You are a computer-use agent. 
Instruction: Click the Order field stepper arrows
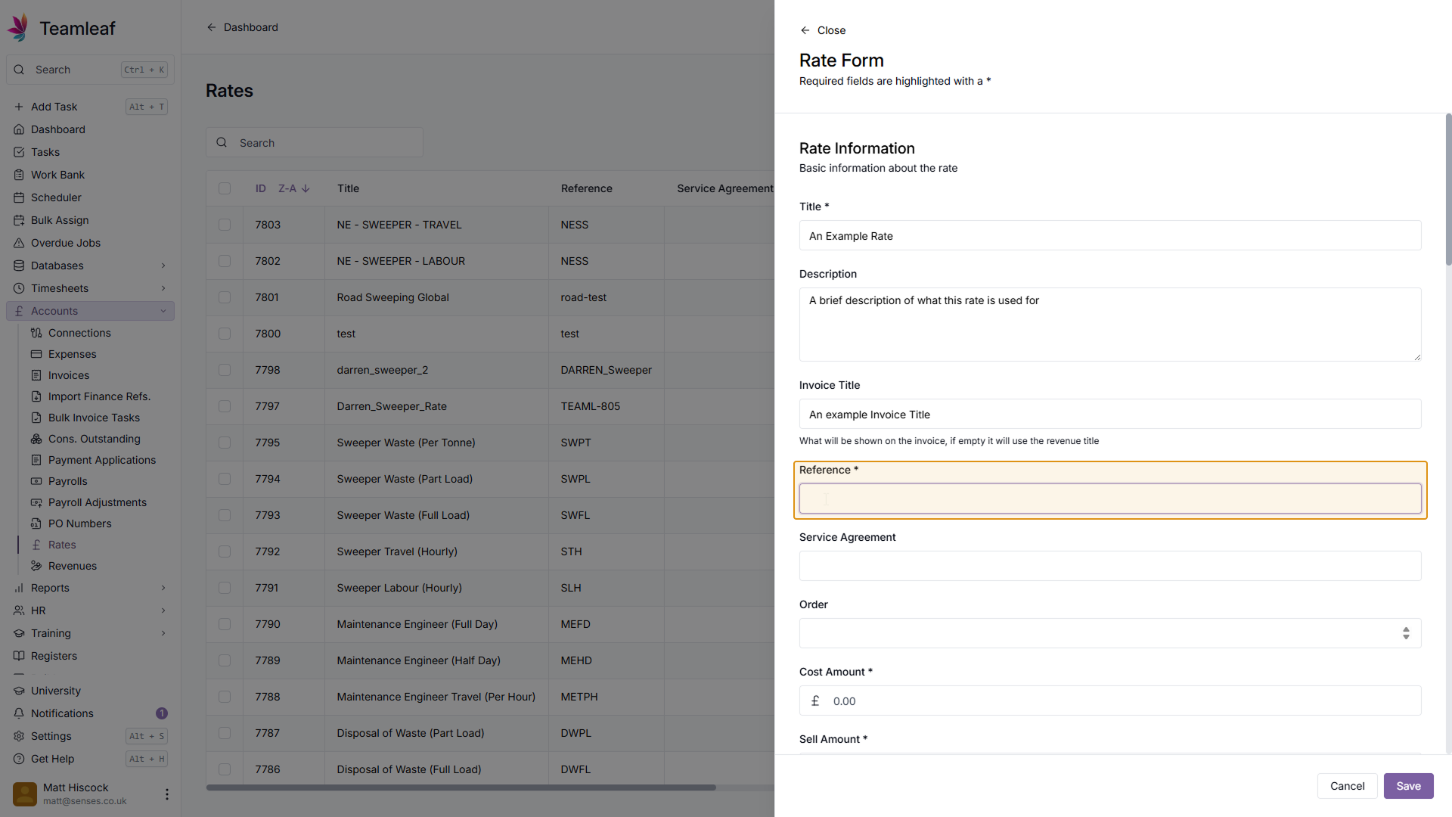(1406, 633)
